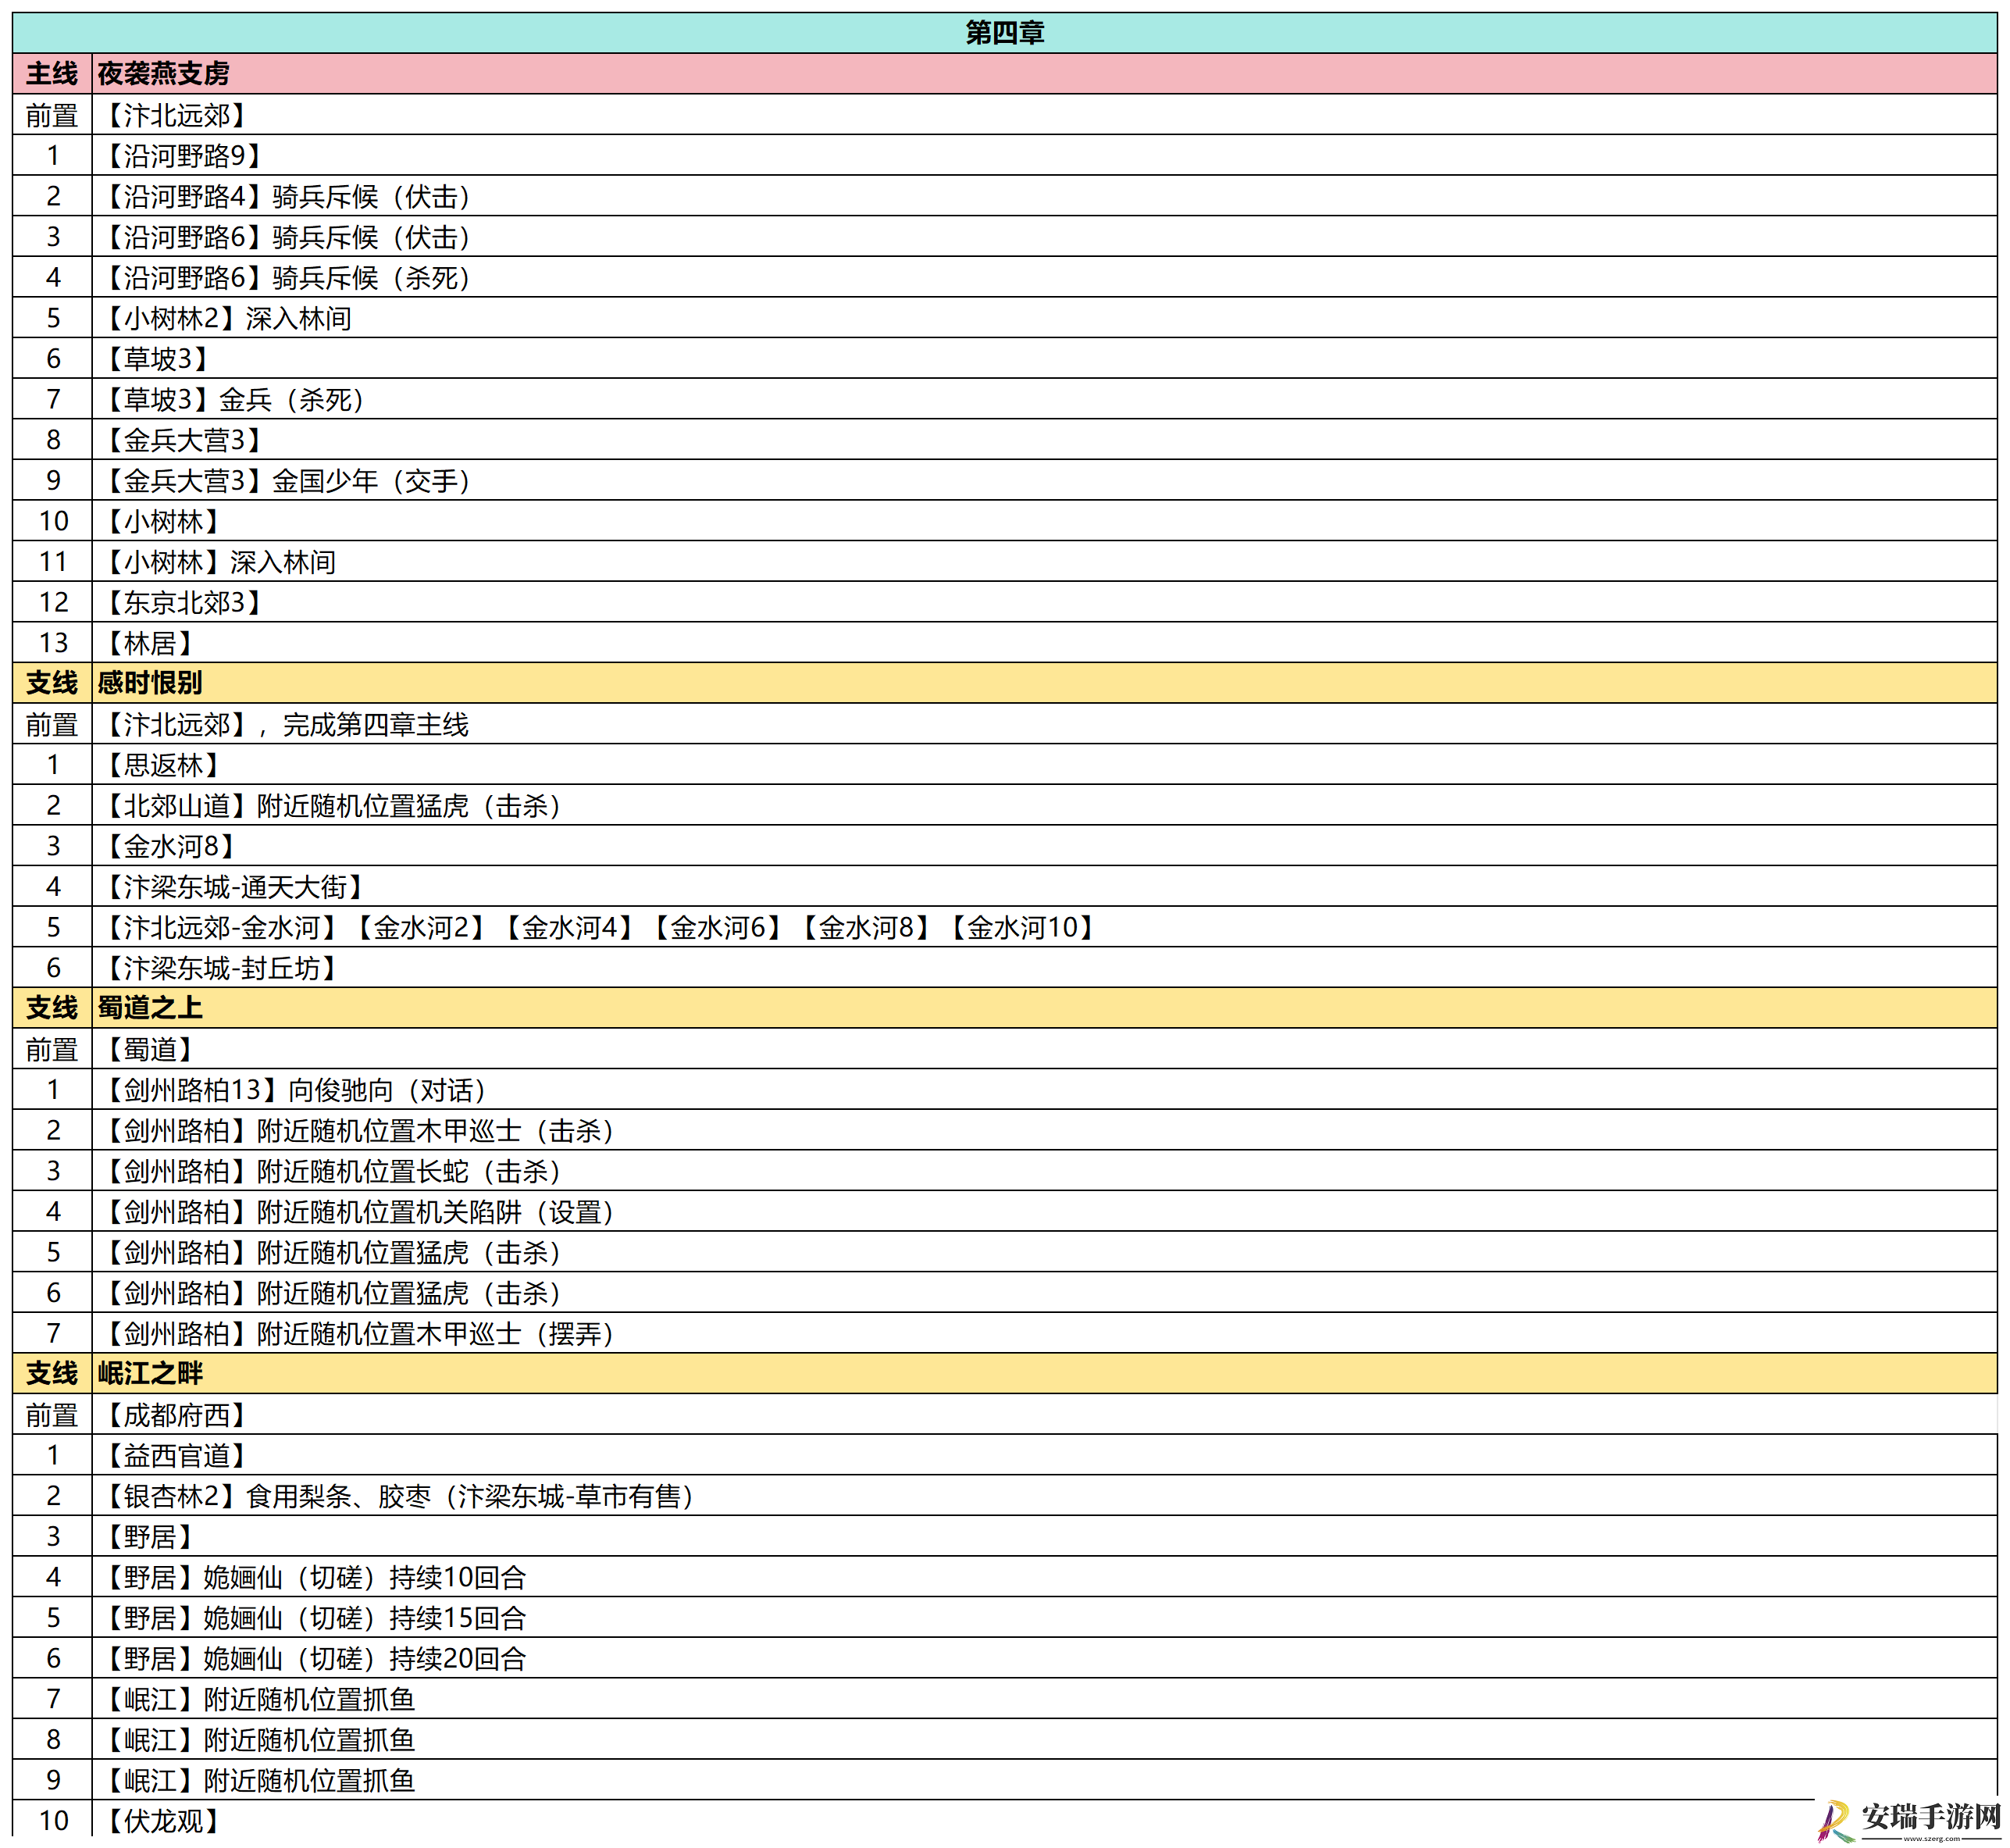Click the 【汴梁东城-封丘坊】 cell
Image resolution: width=2010 pixels, height=1848 pixels.
coord(1045,968)
